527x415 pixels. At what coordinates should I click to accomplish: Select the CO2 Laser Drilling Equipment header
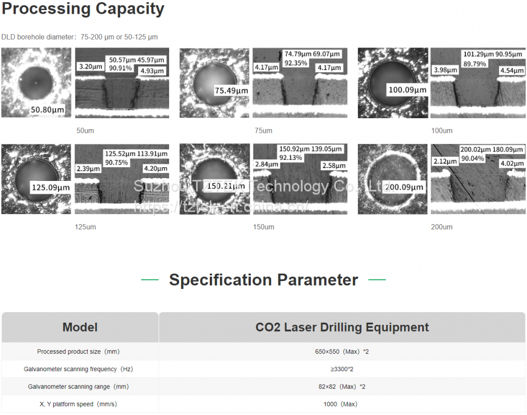pyautogui.click(x=342, y=327)
